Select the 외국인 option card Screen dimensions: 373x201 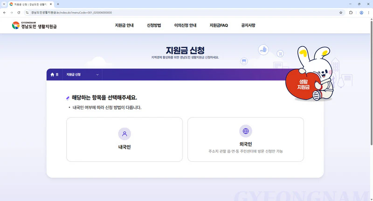pos(246,139)
